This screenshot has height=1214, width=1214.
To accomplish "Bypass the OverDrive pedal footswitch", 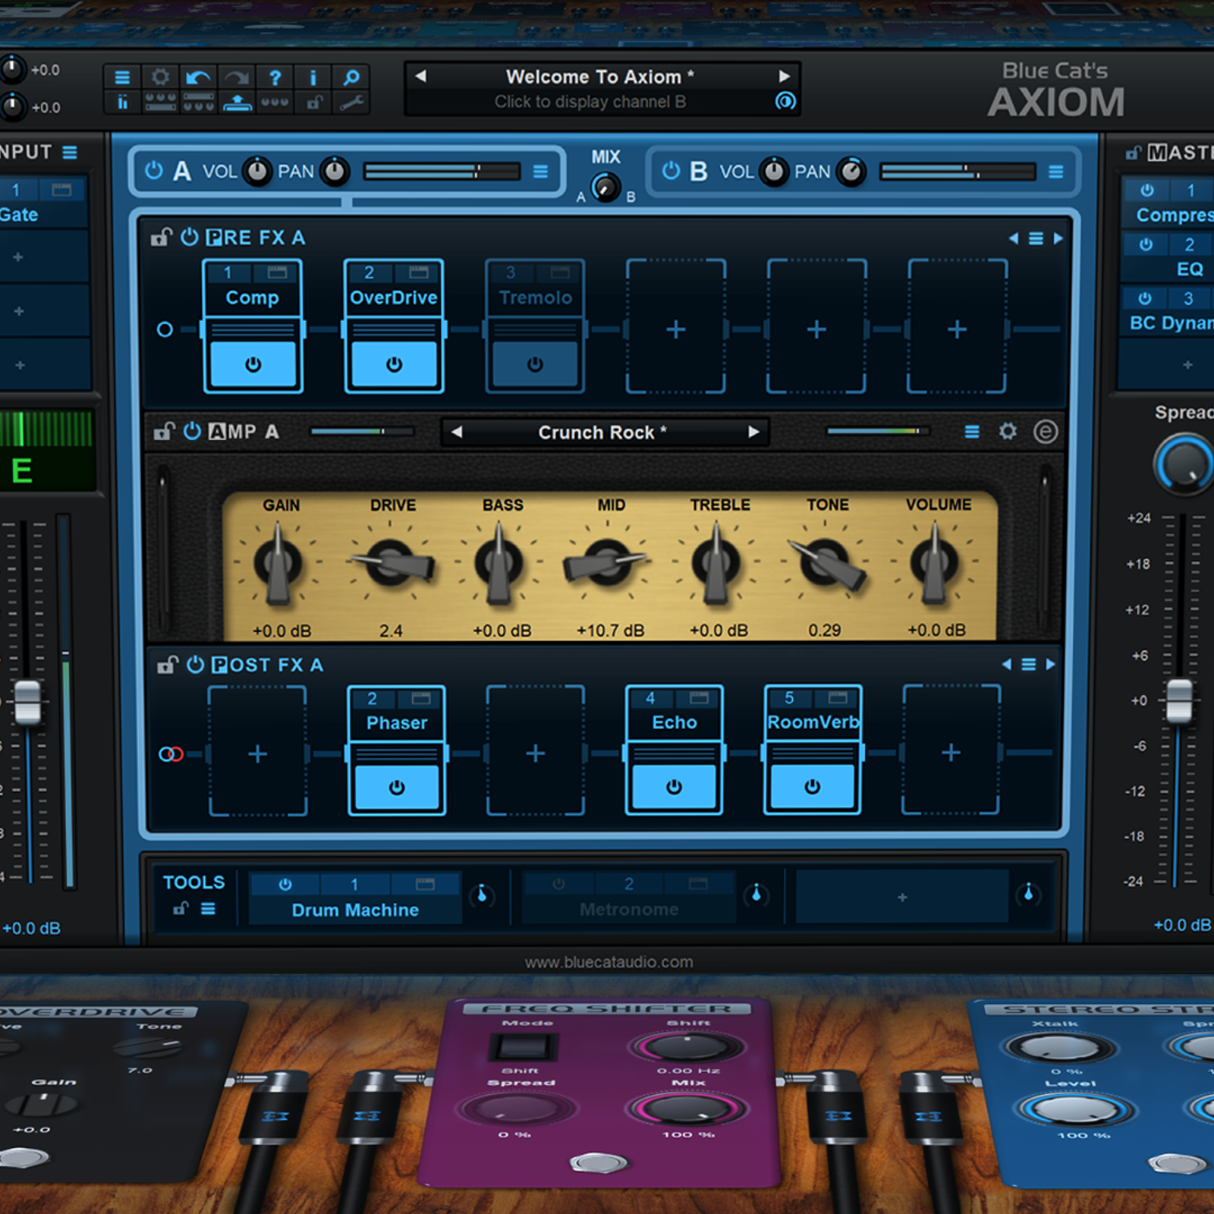I will point(394,364).
